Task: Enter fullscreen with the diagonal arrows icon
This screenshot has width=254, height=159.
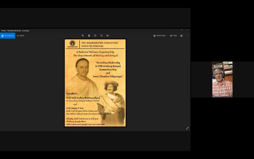Action: [187, 128]
